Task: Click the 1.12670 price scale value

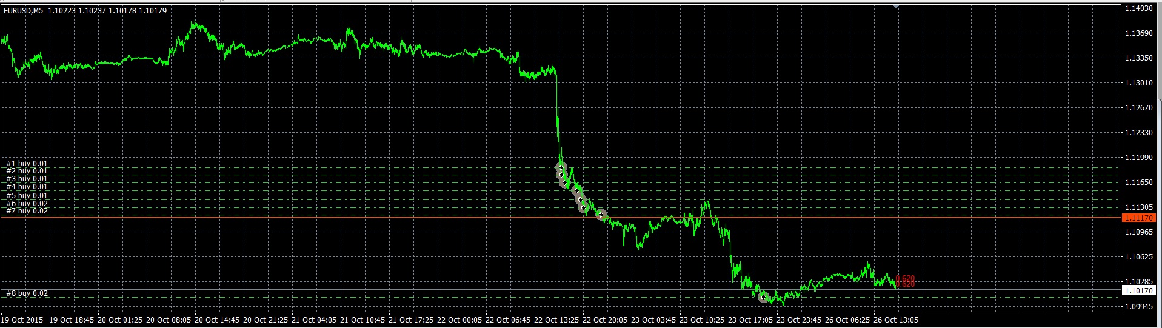Action: (x=1138, y=108)
